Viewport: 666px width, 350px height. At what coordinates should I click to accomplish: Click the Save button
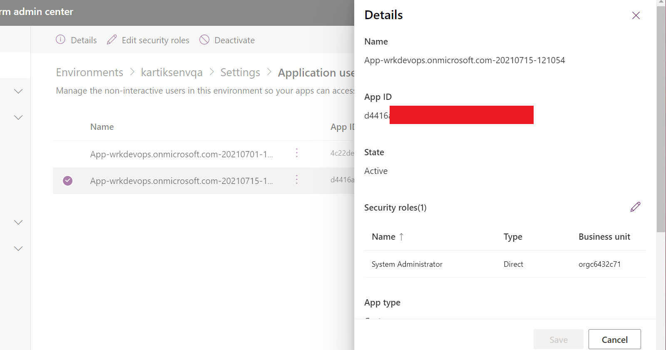pos(558,340)
